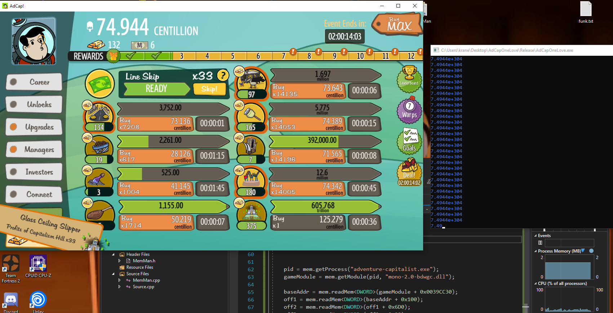Click the roller coaster business icon with 180
The image size is (613, 313).
click(x=250, y=182)
